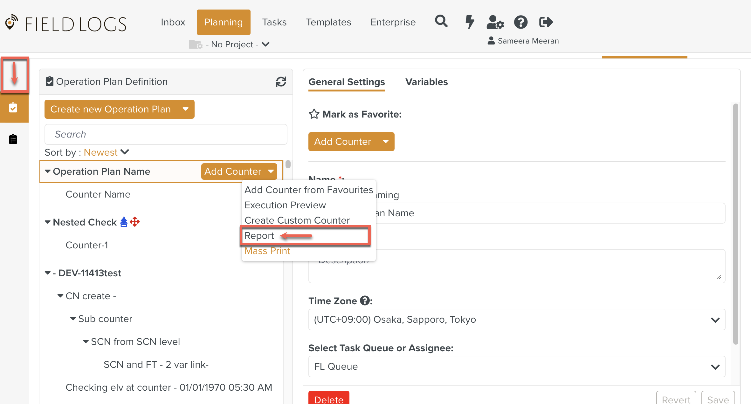Click the right panel vertical scrollbar
751x404 pixels.
coord(735,222)
